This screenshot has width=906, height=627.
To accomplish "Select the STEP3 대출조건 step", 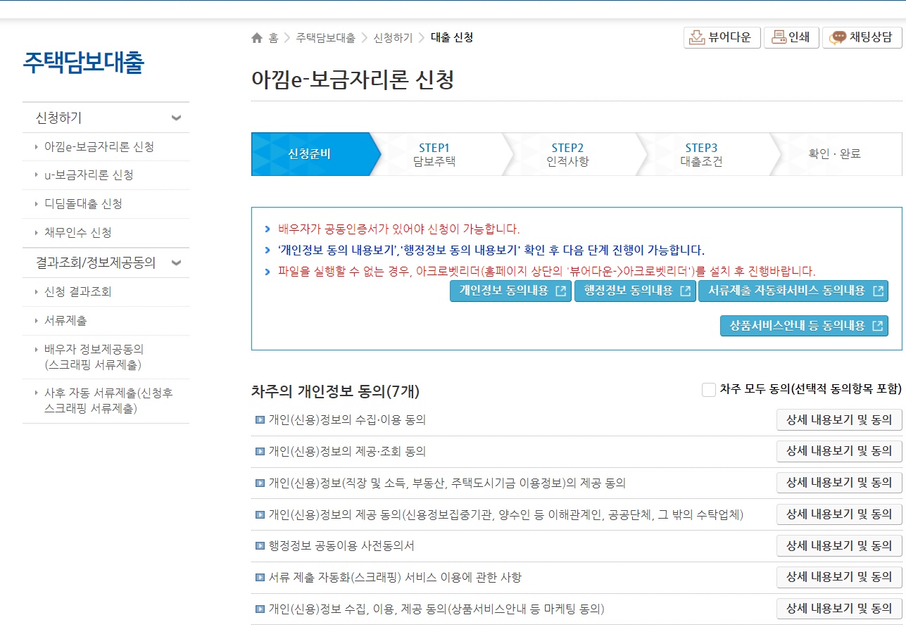I will tap(701, 154).
